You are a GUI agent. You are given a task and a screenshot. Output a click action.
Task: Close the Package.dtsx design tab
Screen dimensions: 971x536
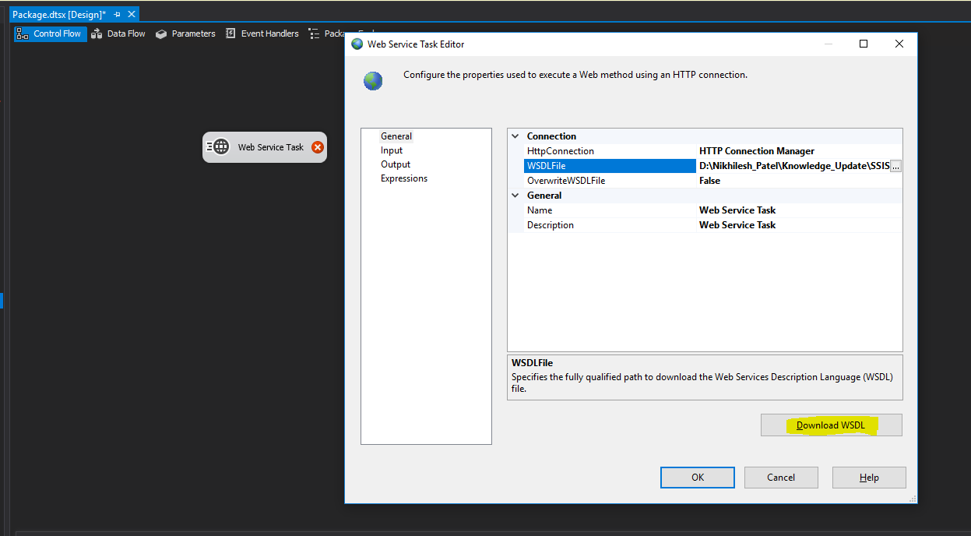click(x=132, y=15)
